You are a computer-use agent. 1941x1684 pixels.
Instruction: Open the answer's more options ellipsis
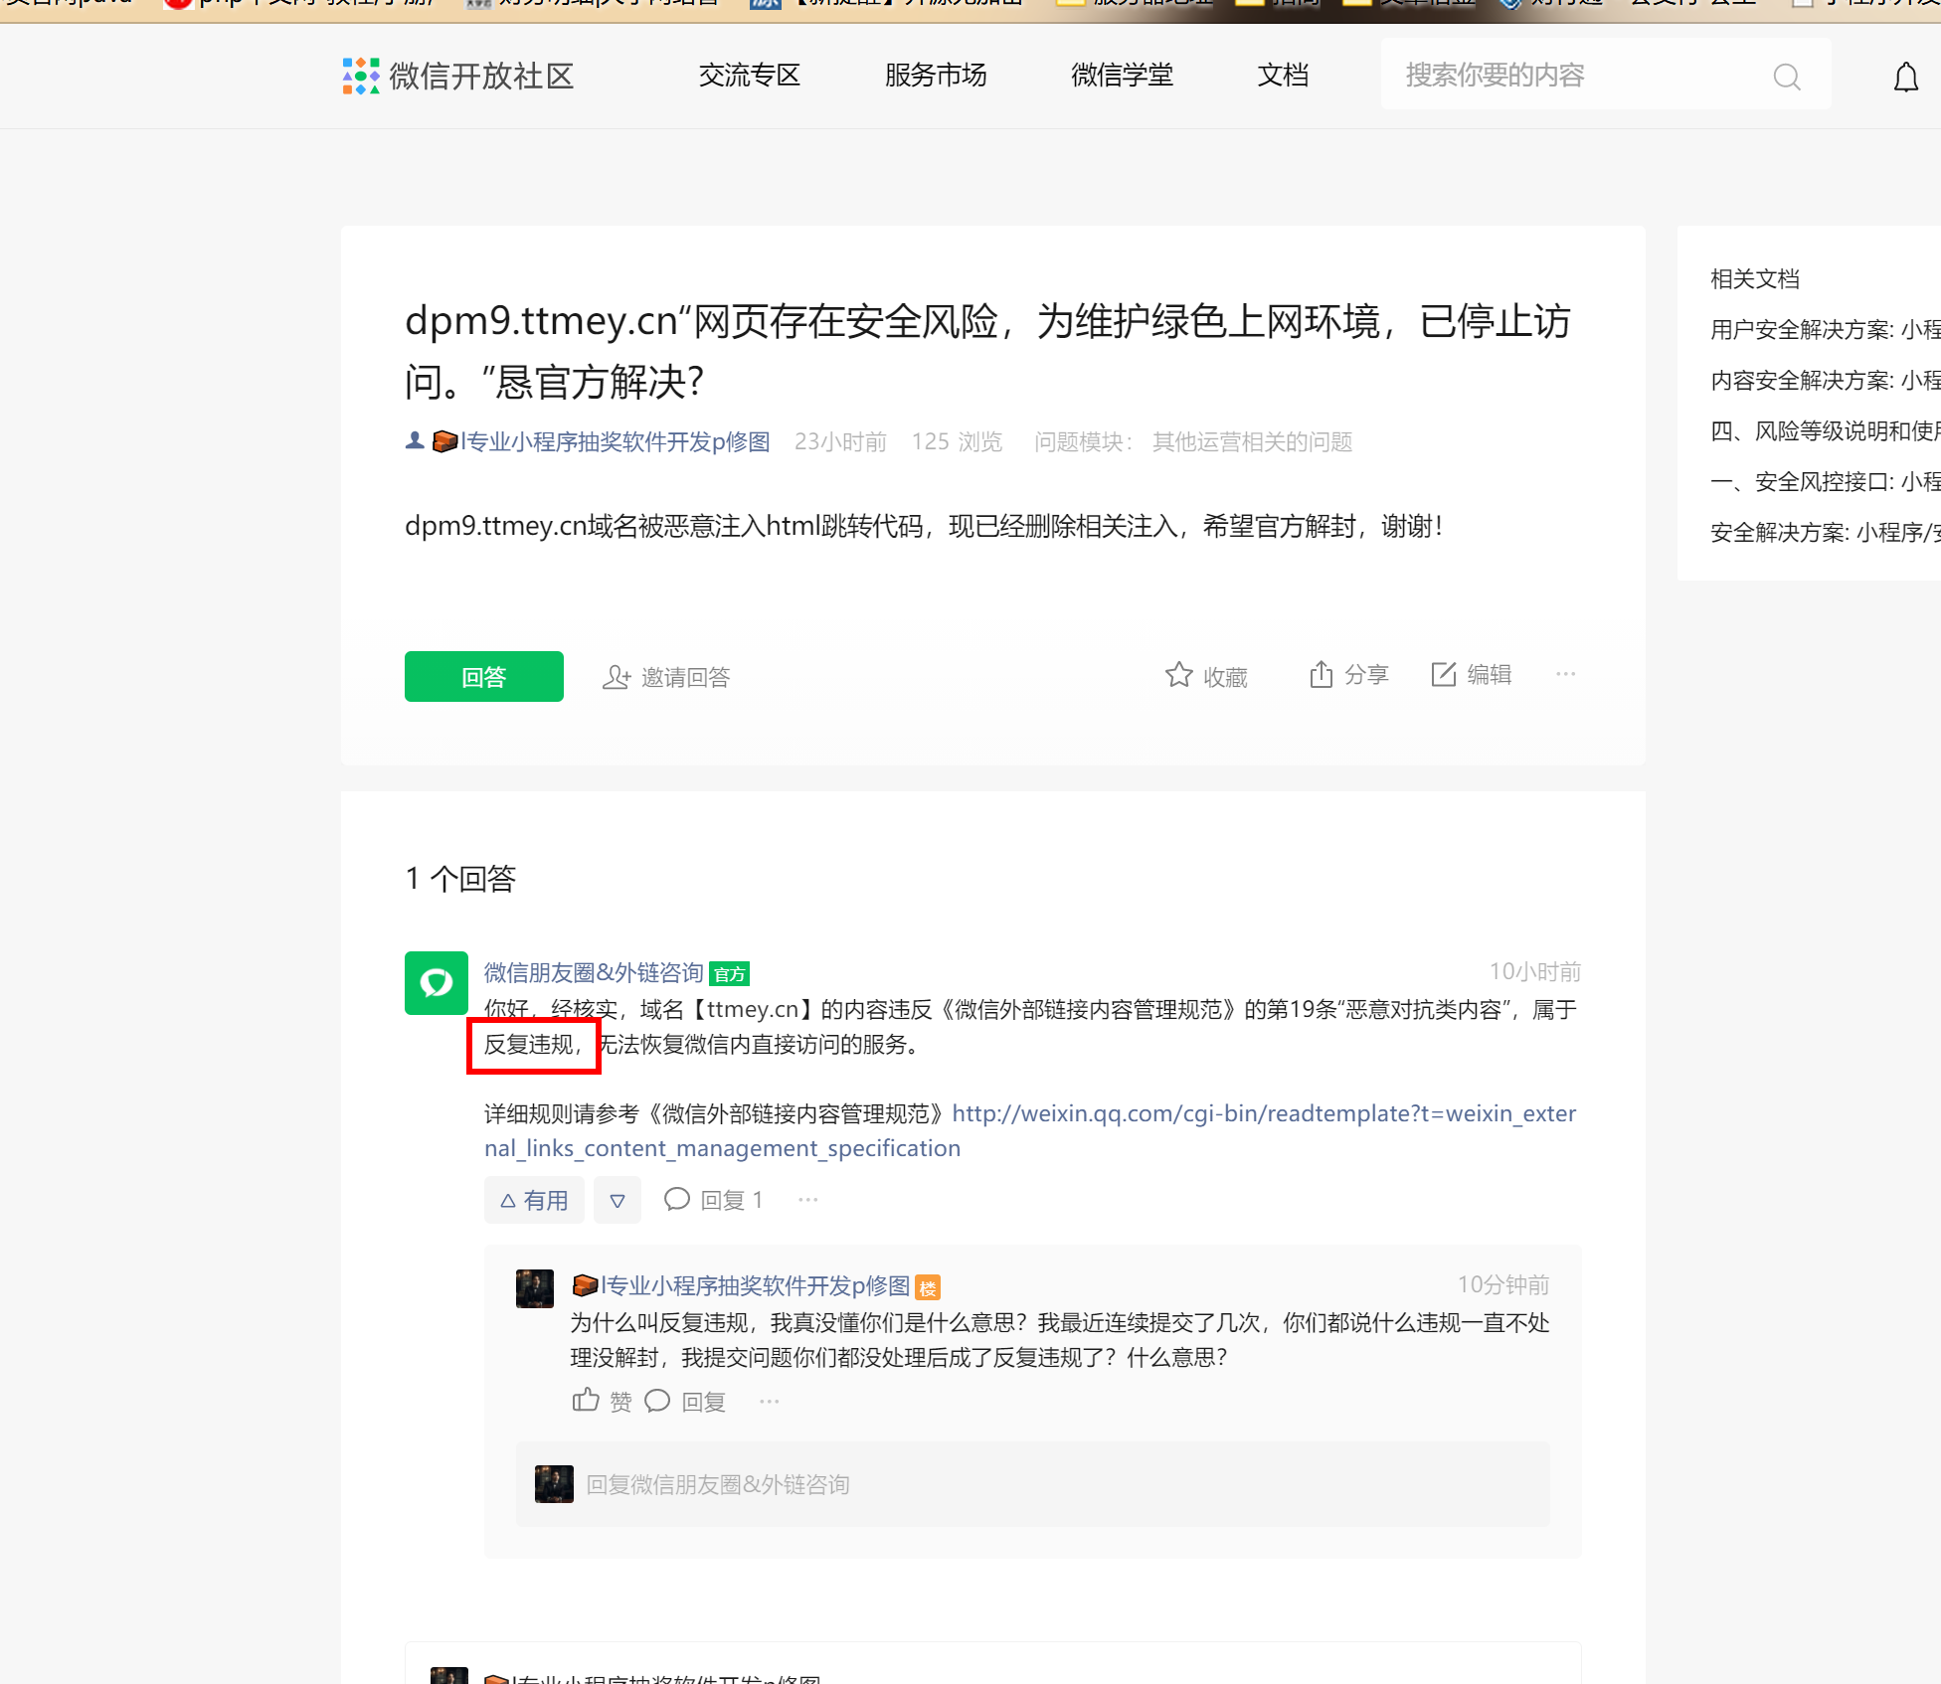point(807,1200)
